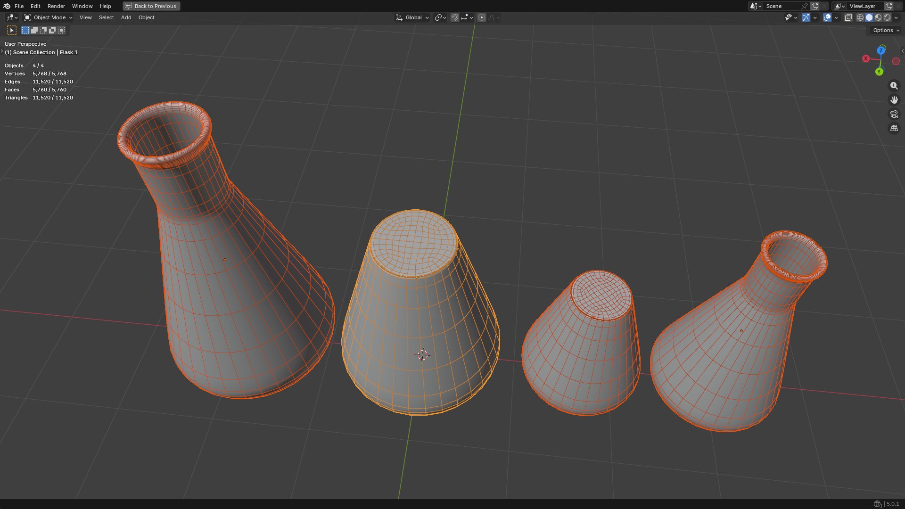The width and height of the screenshot is (905, 509).
Task: Open the Help menu
Action: [x=105, y=6]
